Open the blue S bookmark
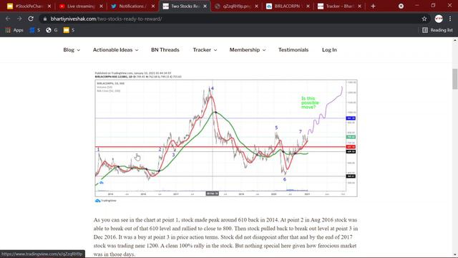 click(35, 30)
